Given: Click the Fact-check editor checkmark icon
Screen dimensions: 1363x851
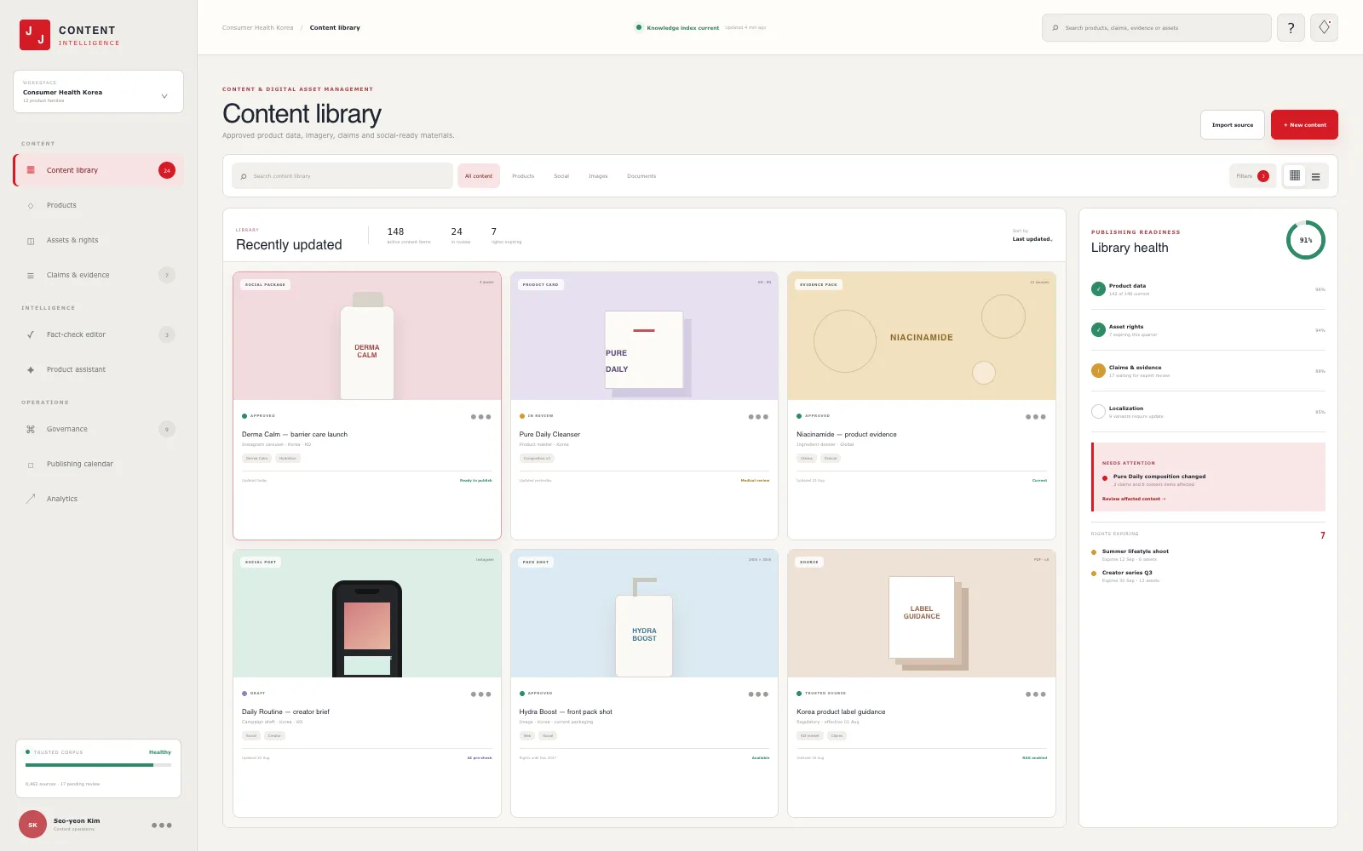Looking at the screenshot, I should pos(31,334).
